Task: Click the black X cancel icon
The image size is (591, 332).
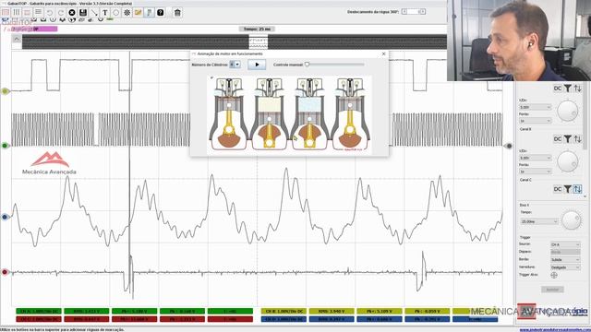Action: (x=72, y=12)
